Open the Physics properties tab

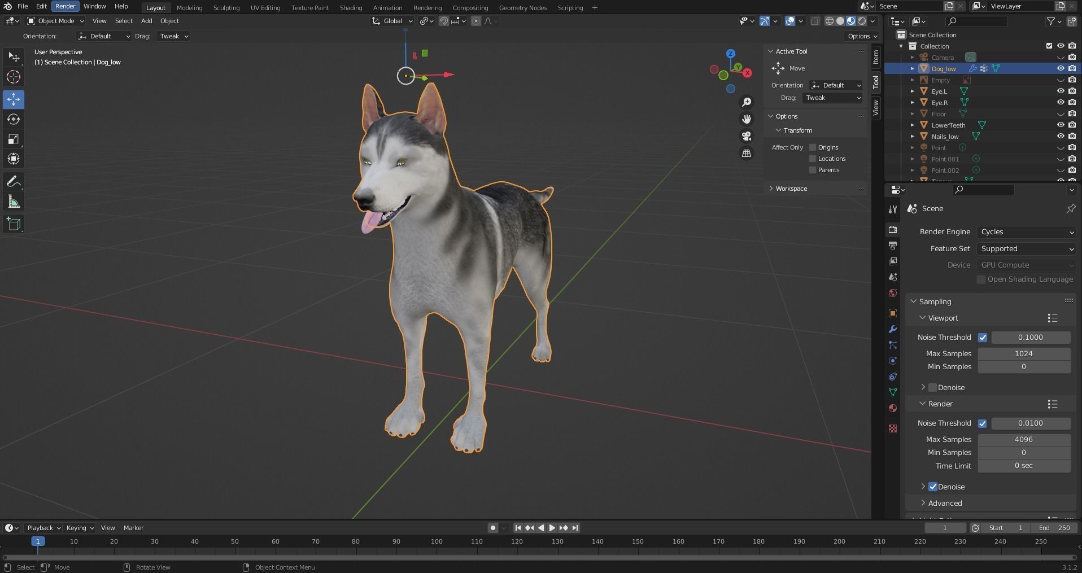click(x=892, y=361)
